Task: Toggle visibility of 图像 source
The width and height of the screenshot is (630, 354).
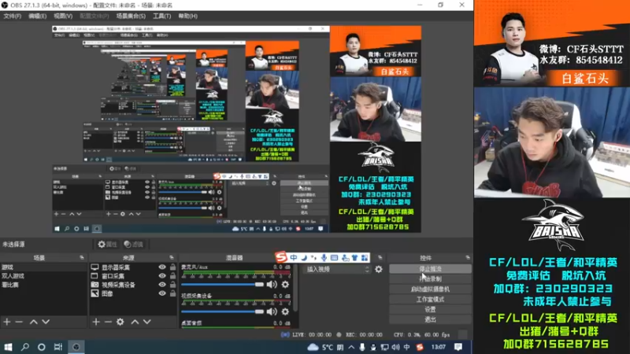Action: click(x=162, y=293)
